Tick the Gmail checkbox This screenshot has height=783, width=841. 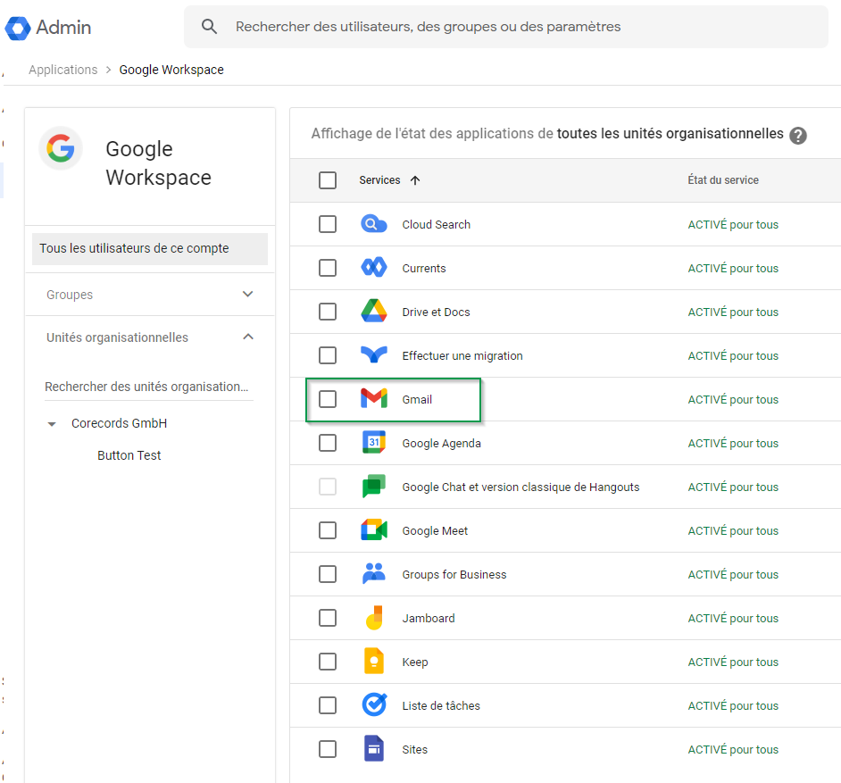click(x=328, y=399)
